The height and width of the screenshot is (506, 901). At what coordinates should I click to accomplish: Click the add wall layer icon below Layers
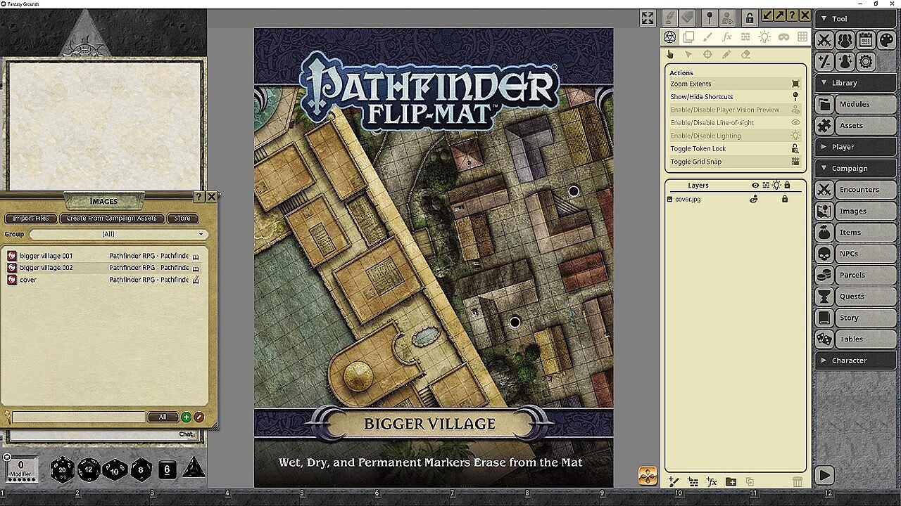[x=693, y=481]
